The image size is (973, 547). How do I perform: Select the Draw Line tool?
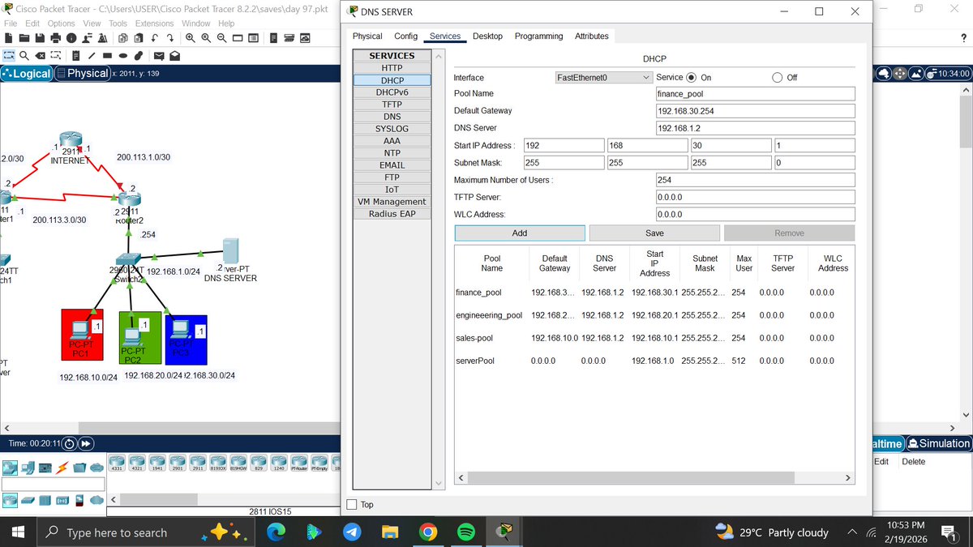pos(92,56)
